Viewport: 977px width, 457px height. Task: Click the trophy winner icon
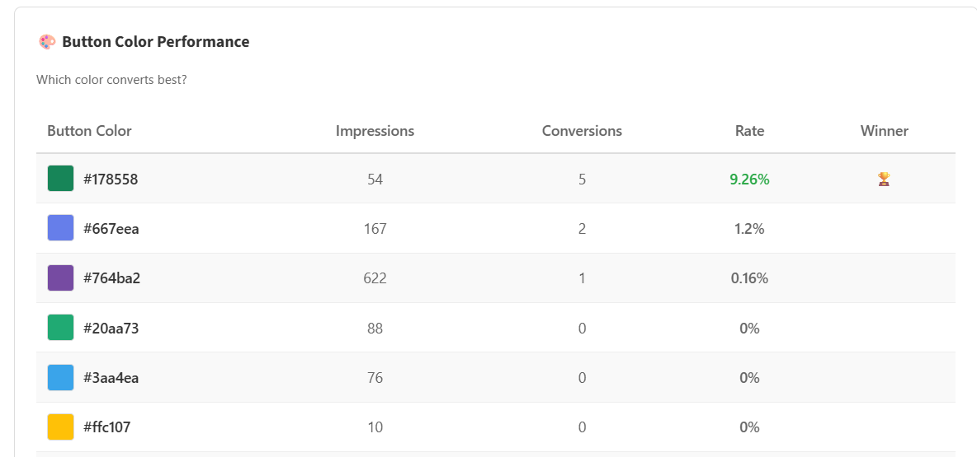tap(884, 179)
